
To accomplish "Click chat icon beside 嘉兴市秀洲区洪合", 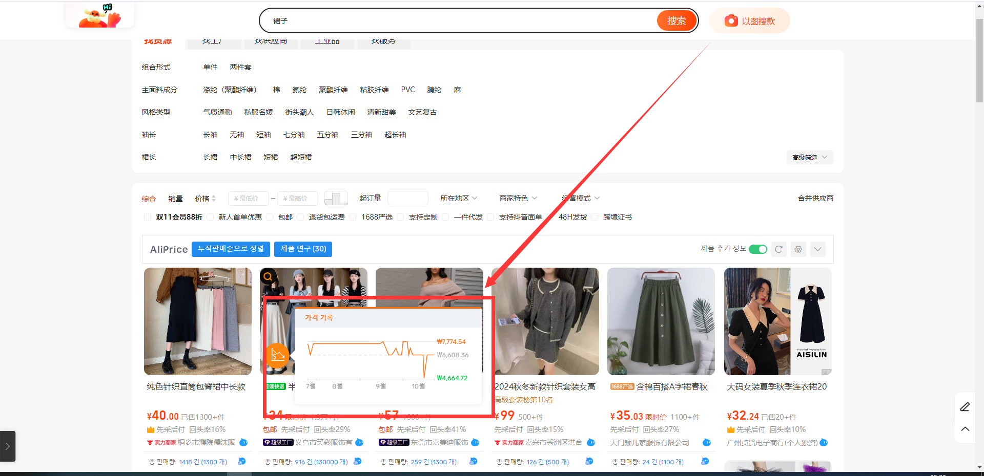I will click(591, 442).
